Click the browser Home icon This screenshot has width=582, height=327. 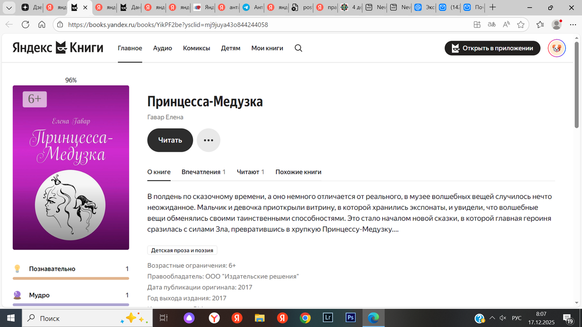pos(42,25)
